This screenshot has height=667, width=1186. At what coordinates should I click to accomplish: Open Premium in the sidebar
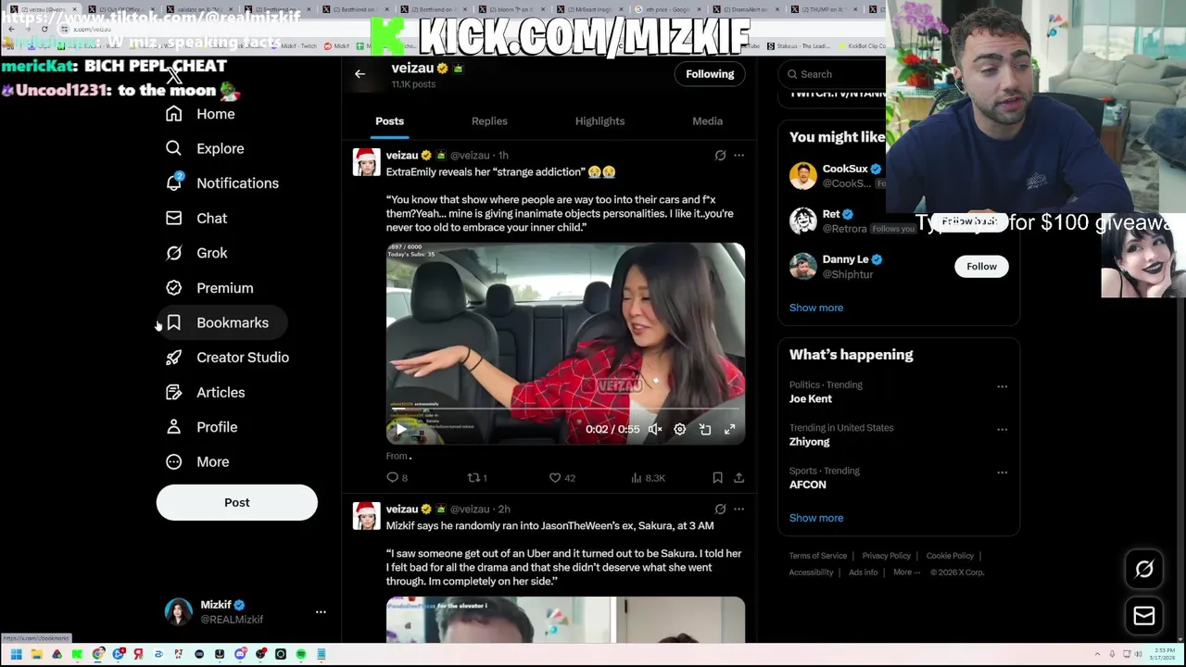pos(208,288)
